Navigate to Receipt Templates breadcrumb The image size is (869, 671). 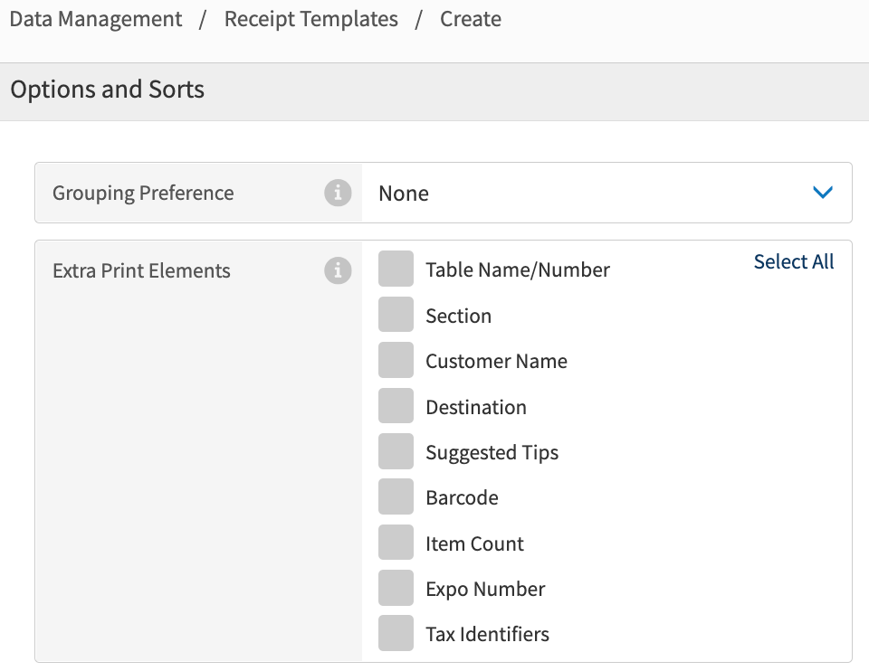click(x=310, y=19)
